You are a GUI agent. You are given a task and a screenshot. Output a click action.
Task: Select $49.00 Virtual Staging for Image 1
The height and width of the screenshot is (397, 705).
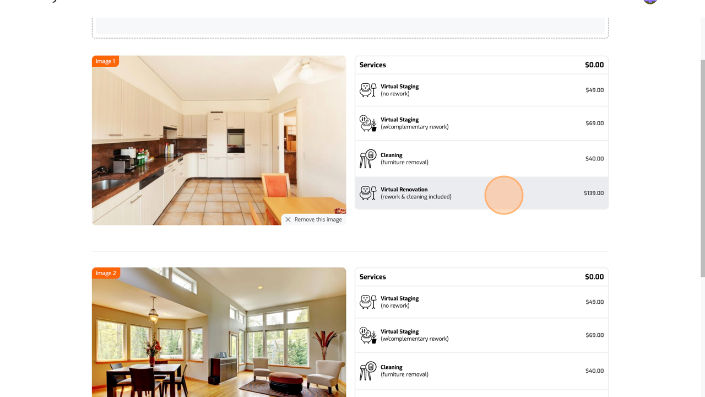click(482, 90)
